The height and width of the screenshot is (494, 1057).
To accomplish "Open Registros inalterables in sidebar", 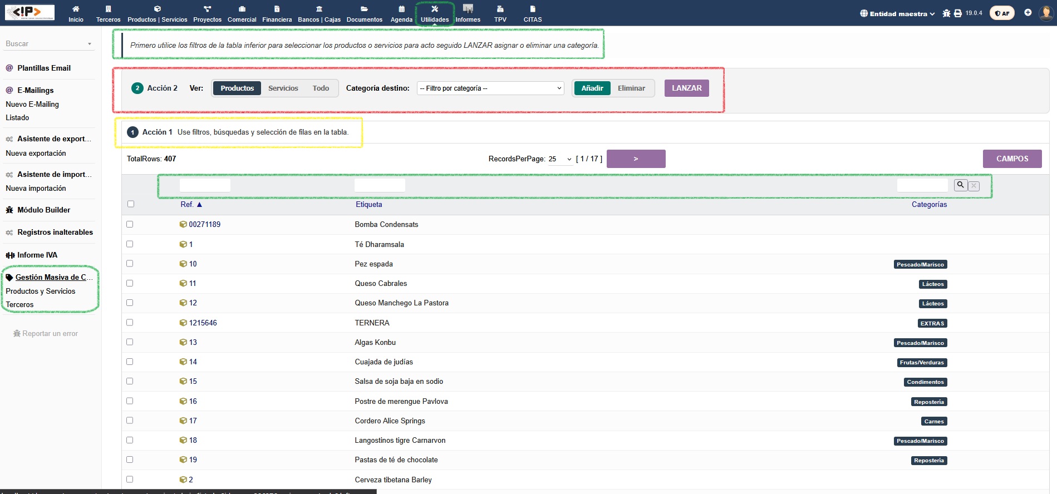I will pyautogui.click(x=55, y=232).
